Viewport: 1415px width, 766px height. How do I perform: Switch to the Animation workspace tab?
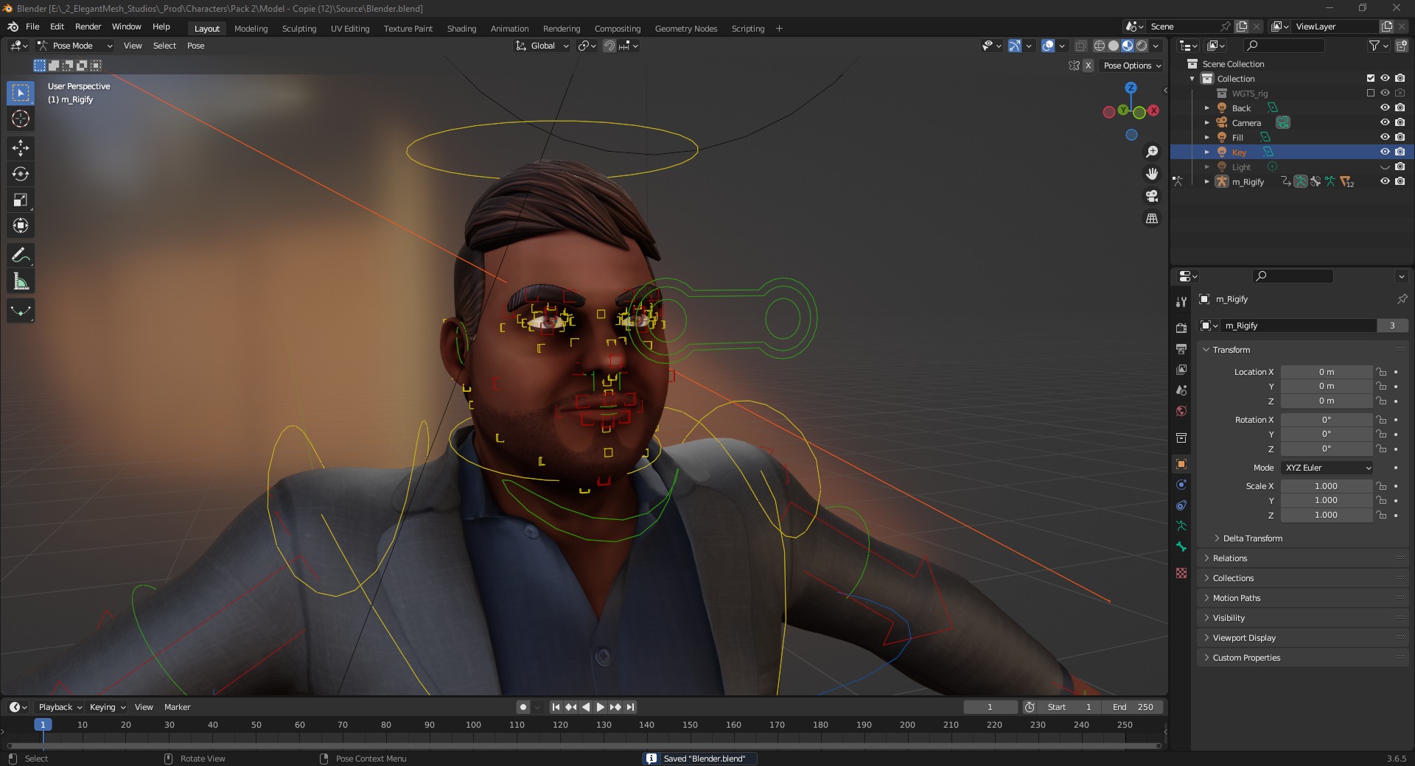pos(510,29)
